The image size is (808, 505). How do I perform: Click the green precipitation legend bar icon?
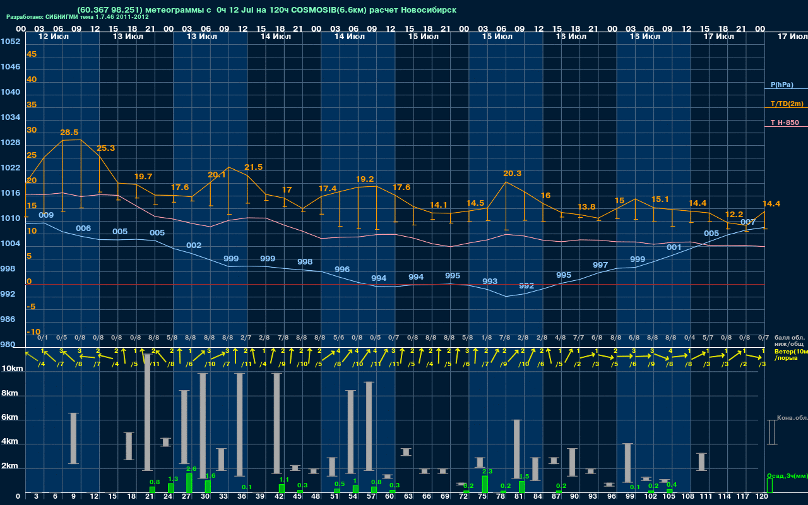pos(769,485)
